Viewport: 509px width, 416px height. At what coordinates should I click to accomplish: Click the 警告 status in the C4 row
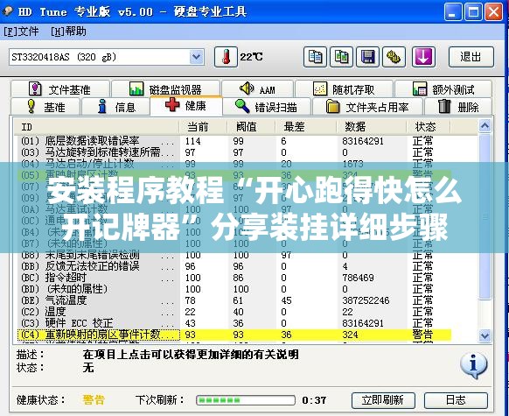tap(422, 335)
